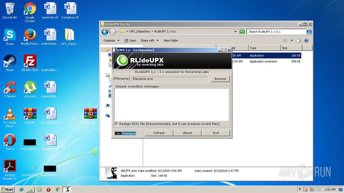The image size is (344, 193).
Task: Launch Opera from the desktop
Action: click(x=10, y=142)
